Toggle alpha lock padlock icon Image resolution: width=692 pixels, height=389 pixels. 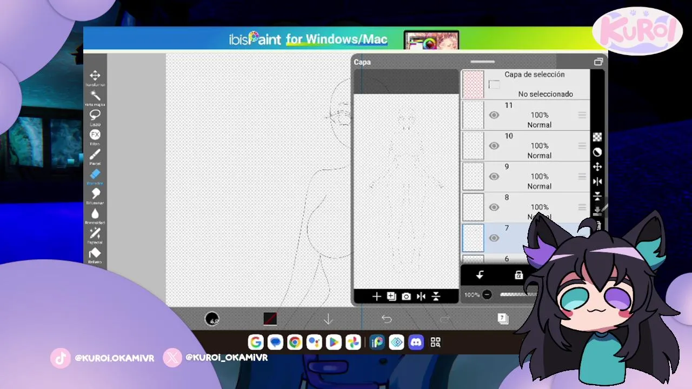(518, 275)
